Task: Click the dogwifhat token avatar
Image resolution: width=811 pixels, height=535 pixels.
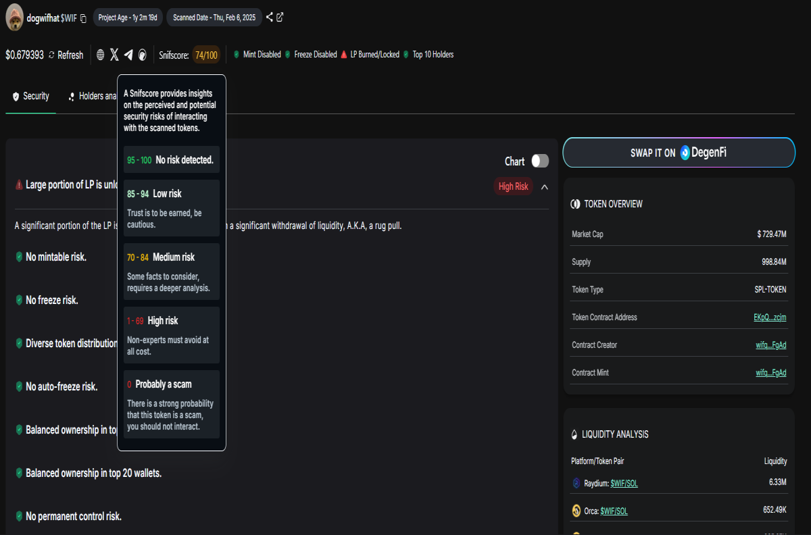Action: pos(15,18)
